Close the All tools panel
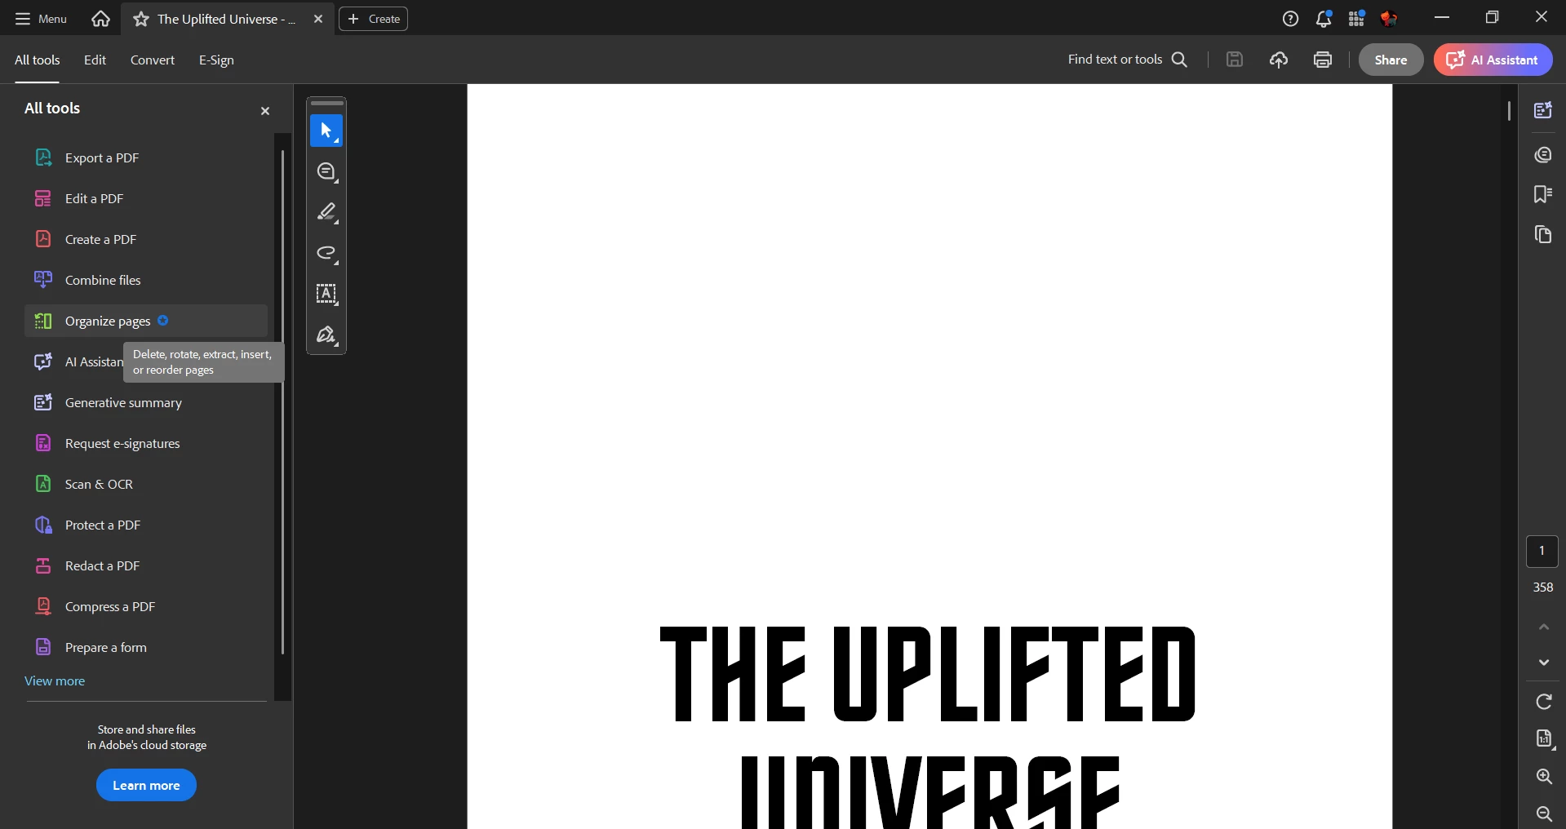 click(264, 111)
